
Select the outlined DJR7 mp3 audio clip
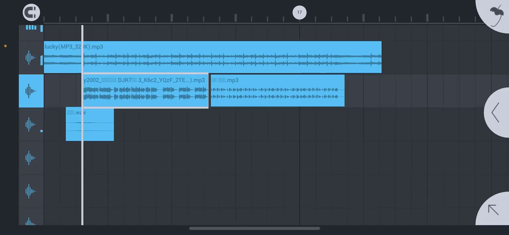(145, 91)
